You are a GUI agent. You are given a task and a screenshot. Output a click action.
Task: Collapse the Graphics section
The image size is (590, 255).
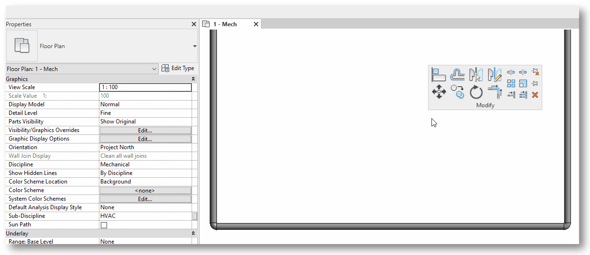coord(193,79)
